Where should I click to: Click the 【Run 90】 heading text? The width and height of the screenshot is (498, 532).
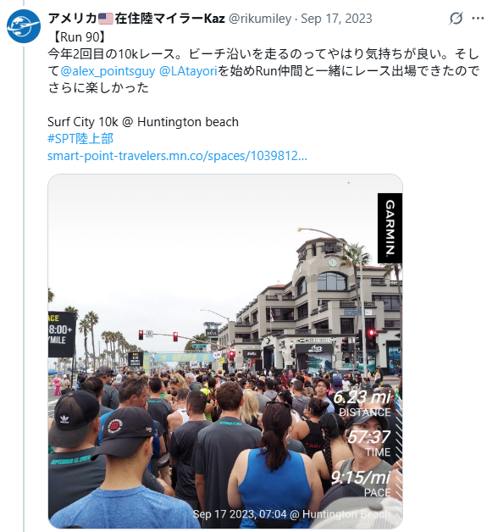pyautogui.click(x=80, y=37)
